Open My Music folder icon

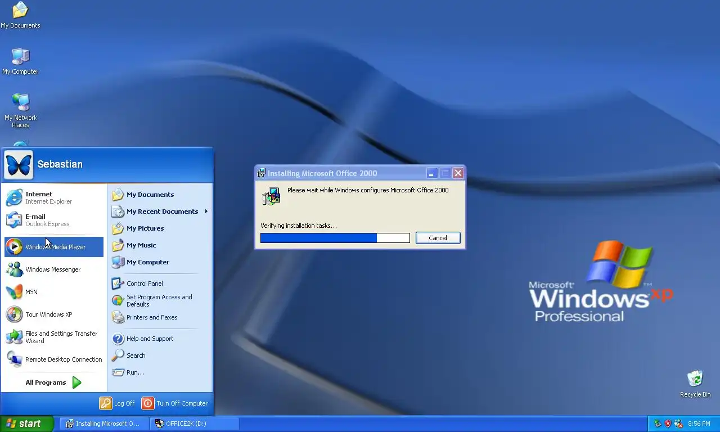[118, 245]
